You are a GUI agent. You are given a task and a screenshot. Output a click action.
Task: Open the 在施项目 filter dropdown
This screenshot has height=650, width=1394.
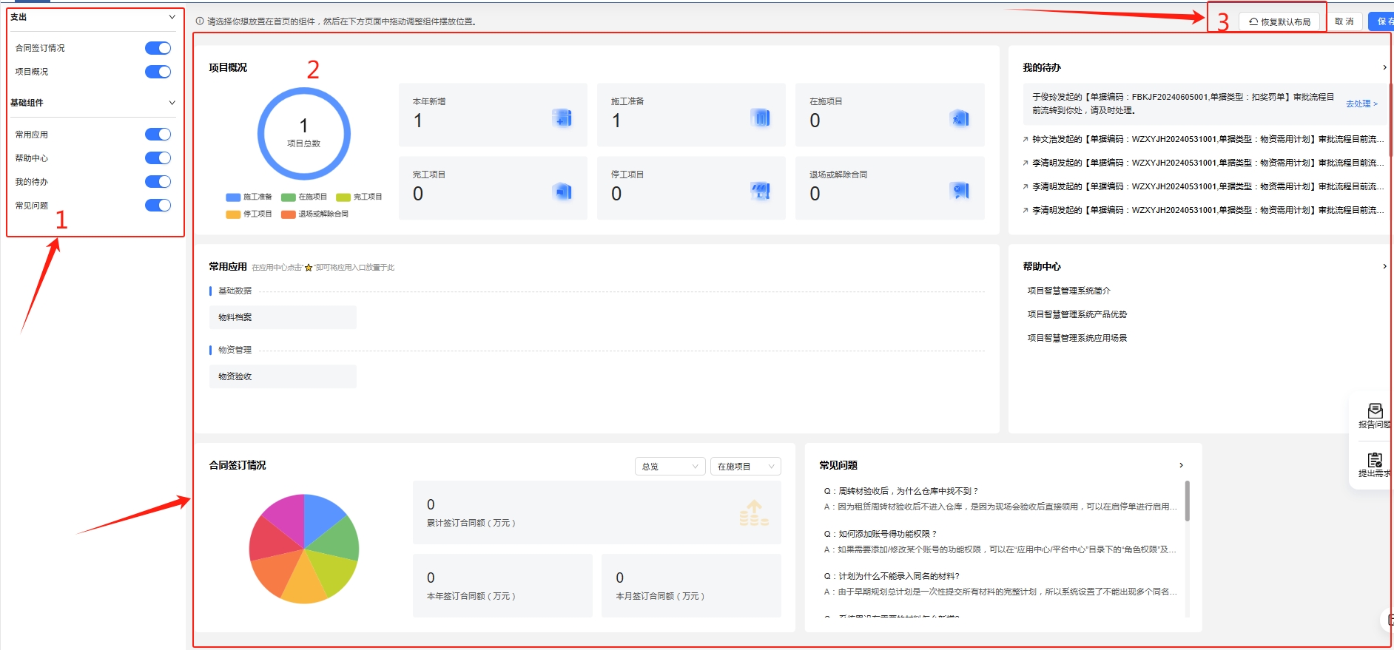[745, 467]
